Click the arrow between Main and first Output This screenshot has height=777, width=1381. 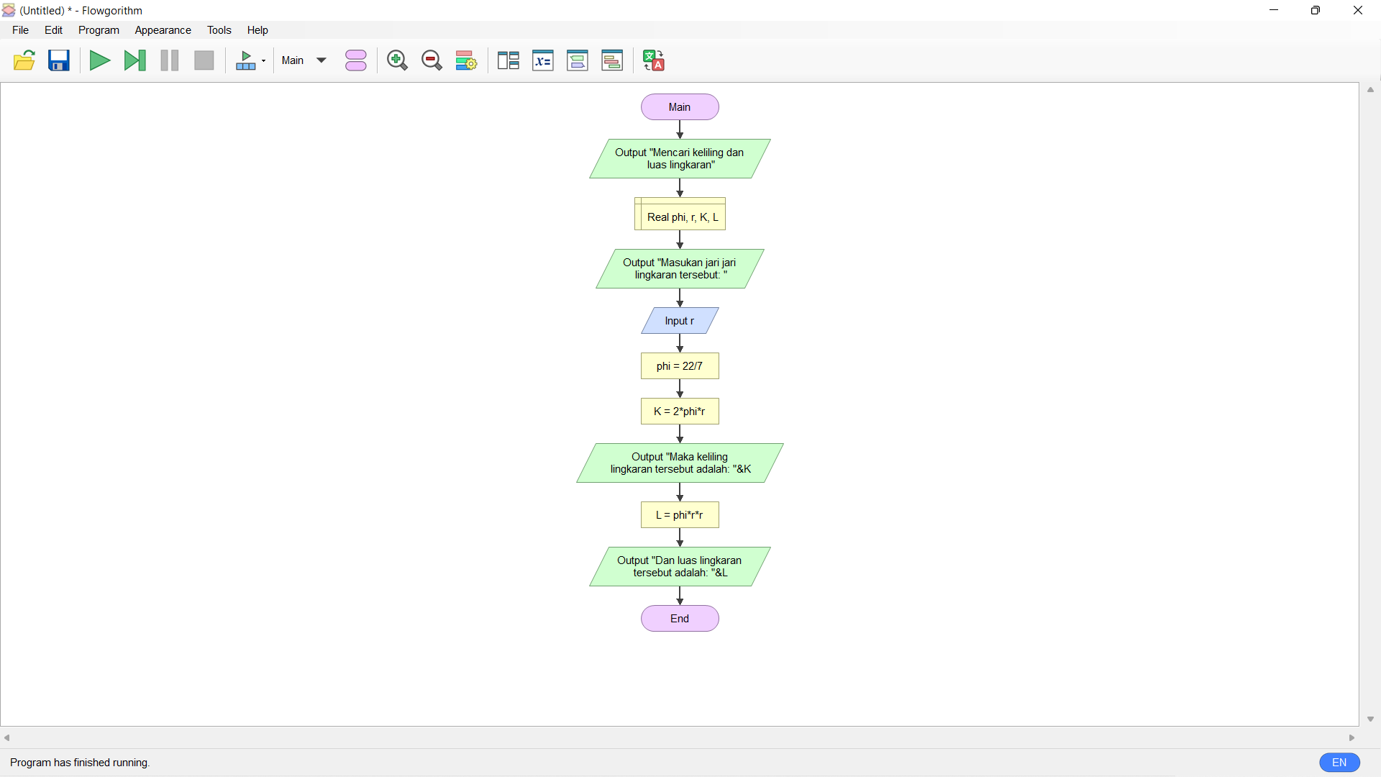680,130
